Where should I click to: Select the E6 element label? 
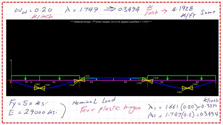point(197,82)
